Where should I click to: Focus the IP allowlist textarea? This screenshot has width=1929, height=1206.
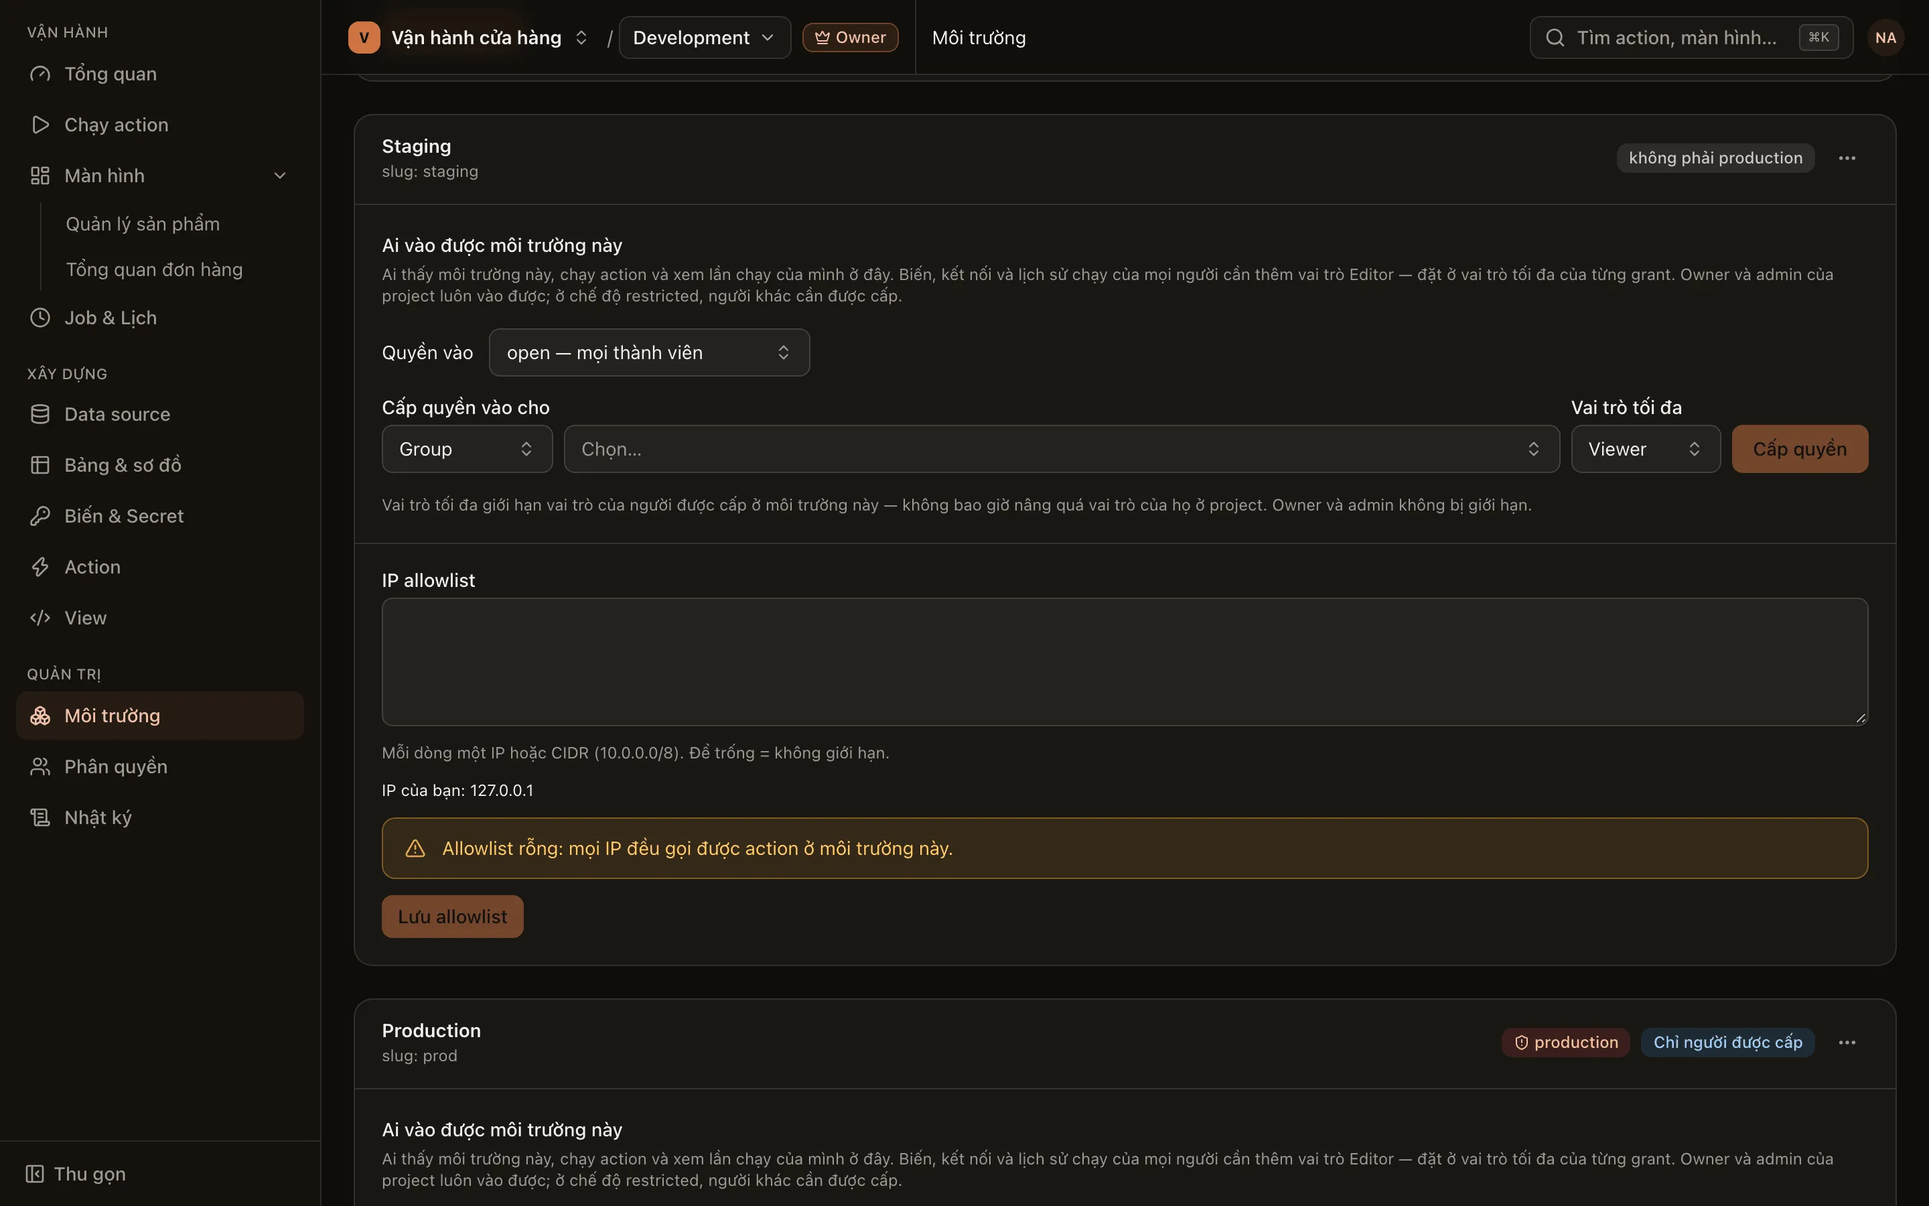pos(1124,662)
